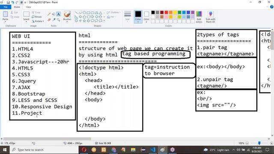
Task: Click the Copy button
Action: coord(15,17)
